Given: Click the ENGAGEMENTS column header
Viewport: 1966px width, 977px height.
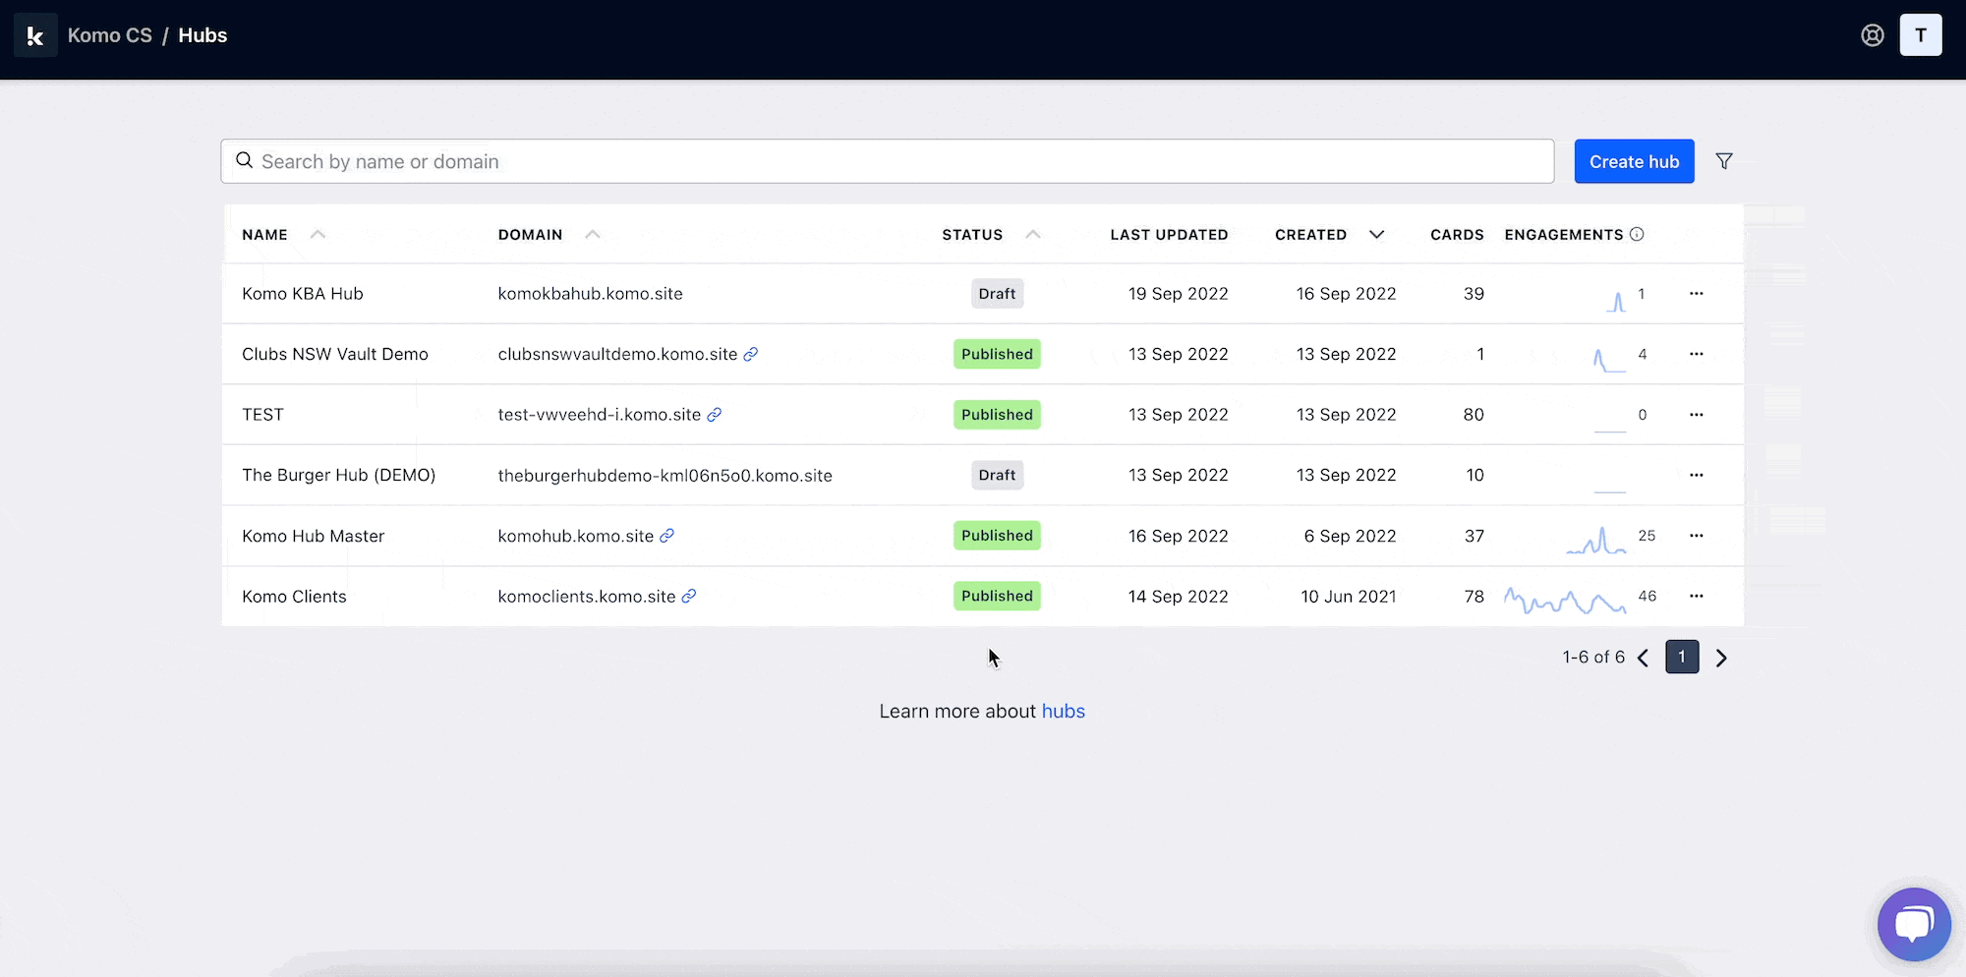Looking at the screenshot, I should [x=1564, y=235].
